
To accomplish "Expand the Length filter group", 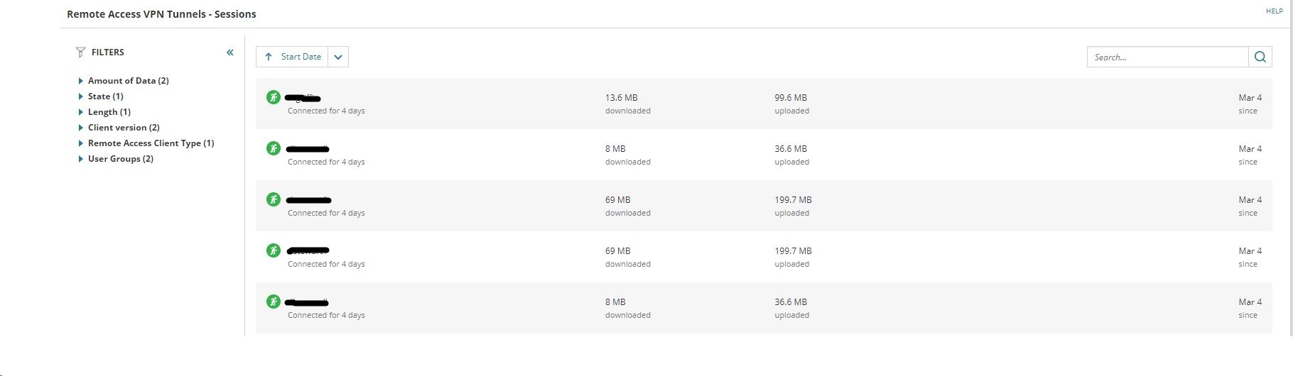I will pos(80,112).
